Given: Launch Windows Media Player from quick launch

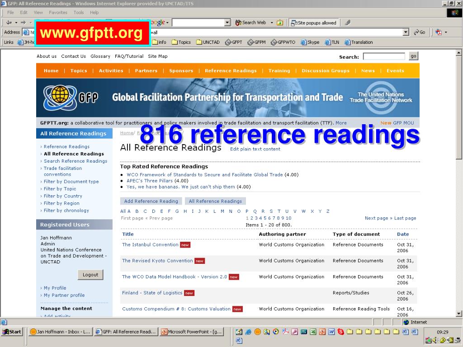Looking at the screenshot, I should (276, 332).
